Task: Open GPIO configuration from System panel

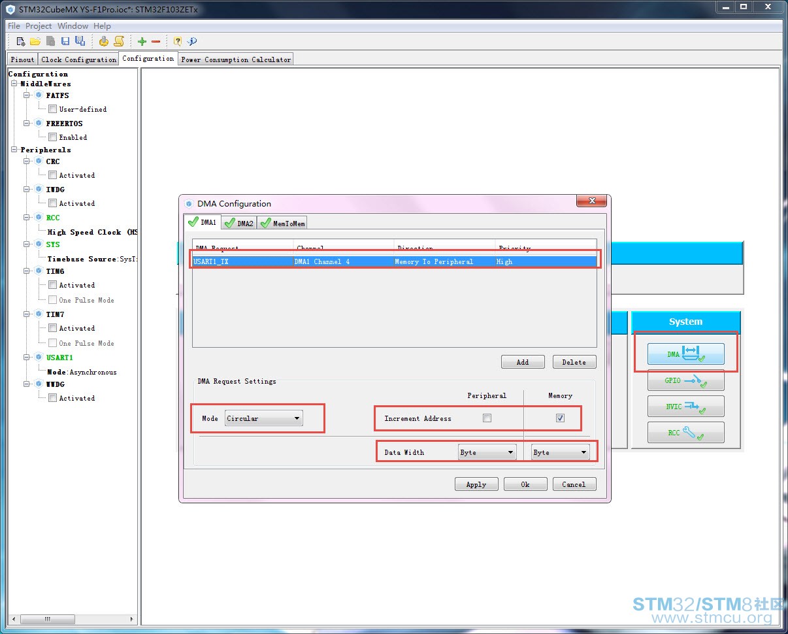Action: coord(686,380)
